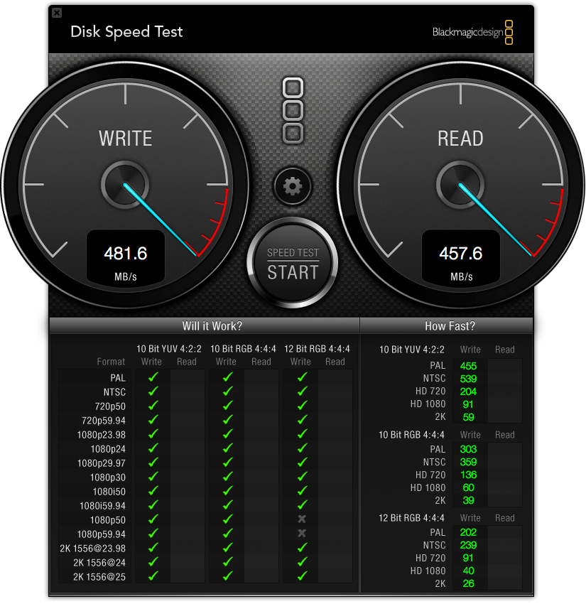Viewport: 586px width, 604px height.
Task: Click the READ gauge needle hub
Action: pyautogui.click(x=460, y=185)
